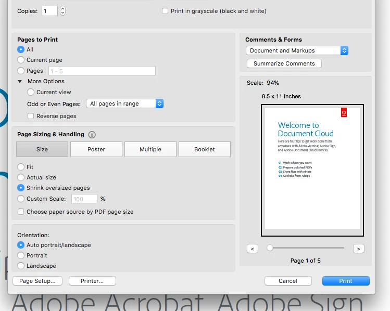Click the Scale: 94% text
The width and height of the screenshot is (390, 311).
pyautogui.click(x=263, y=83)
